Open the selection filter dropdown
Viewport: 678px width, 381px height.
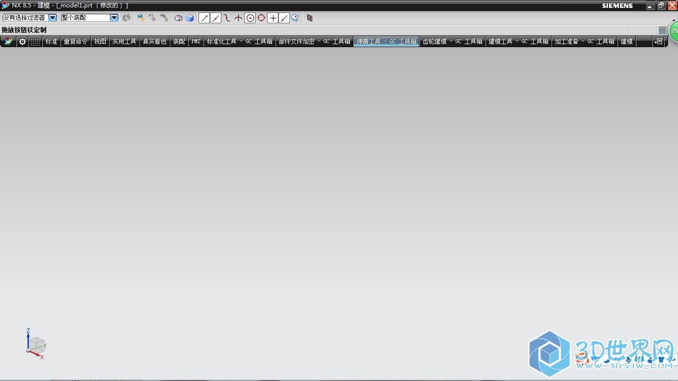click(x=53, y=18)
